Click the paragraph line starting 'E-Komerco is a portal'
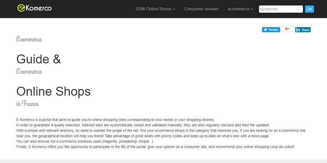 click(115, 120)
